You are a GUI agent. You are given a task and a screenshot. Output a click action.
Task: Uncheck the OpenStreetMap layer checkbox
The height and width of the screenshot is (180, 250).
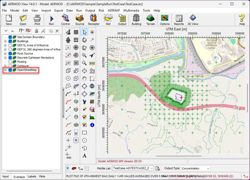tap(10, 70)
